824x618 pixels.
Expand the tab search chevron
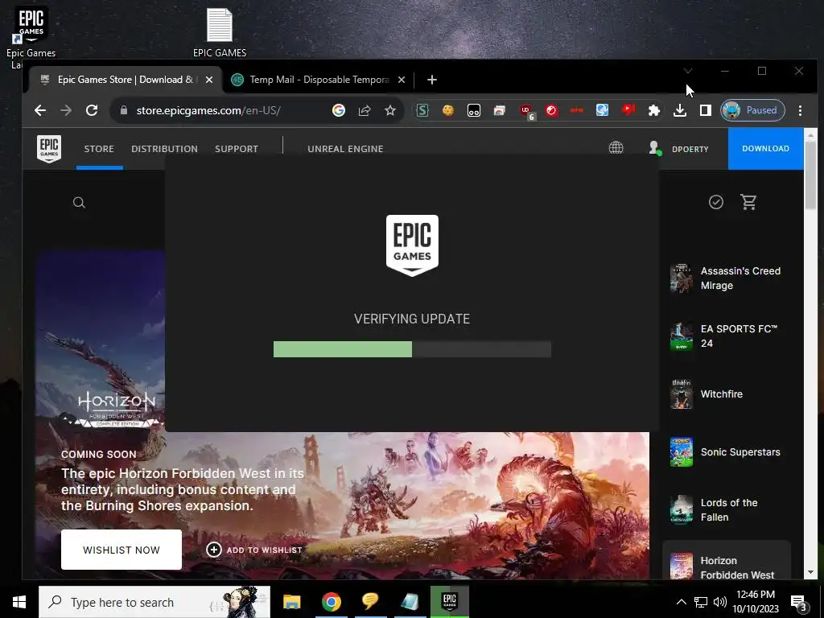688,71
